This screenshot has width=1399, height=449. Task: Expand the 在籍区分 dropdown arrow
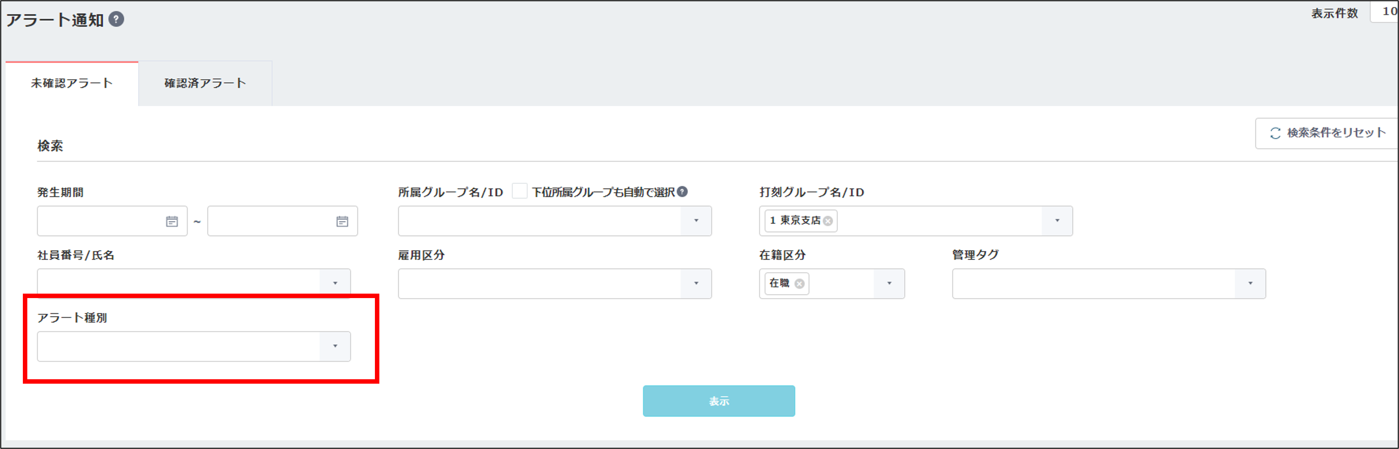coord(889,283)
